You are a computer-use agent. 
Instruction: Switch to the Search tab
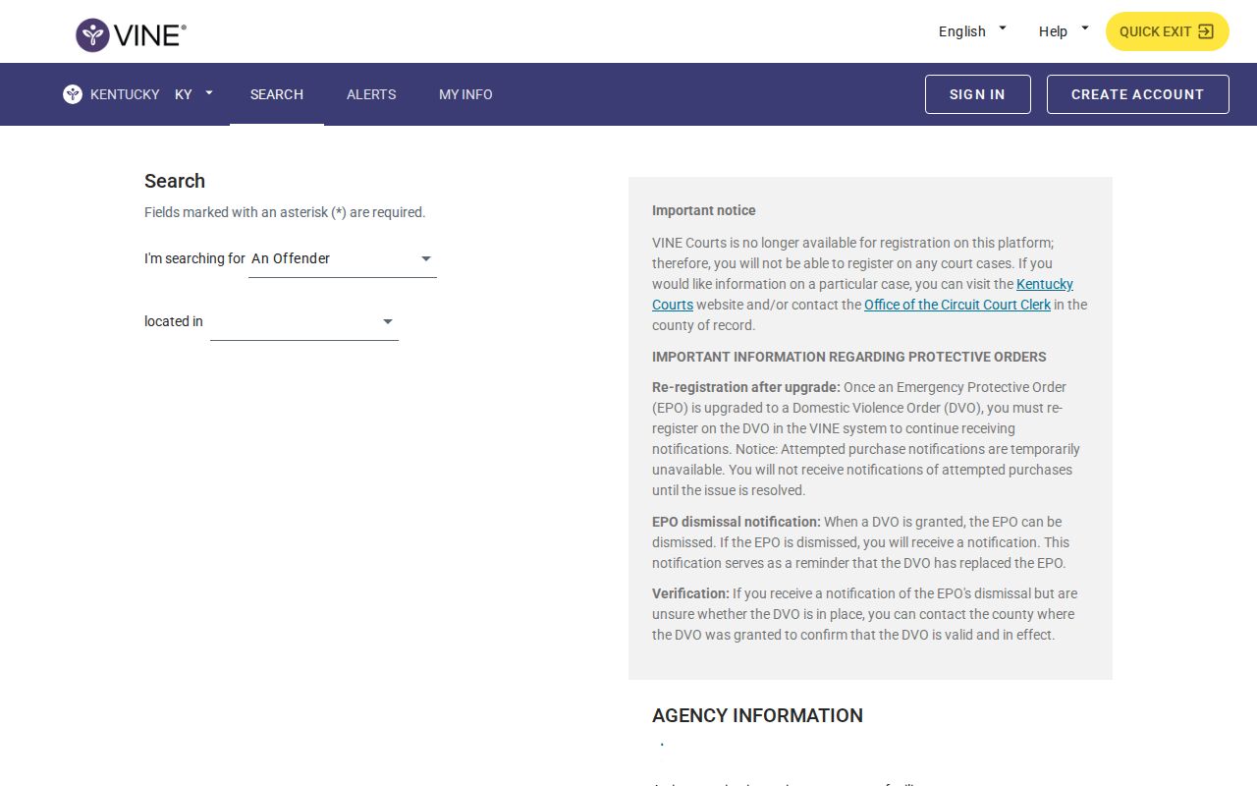tap(277, 94)
